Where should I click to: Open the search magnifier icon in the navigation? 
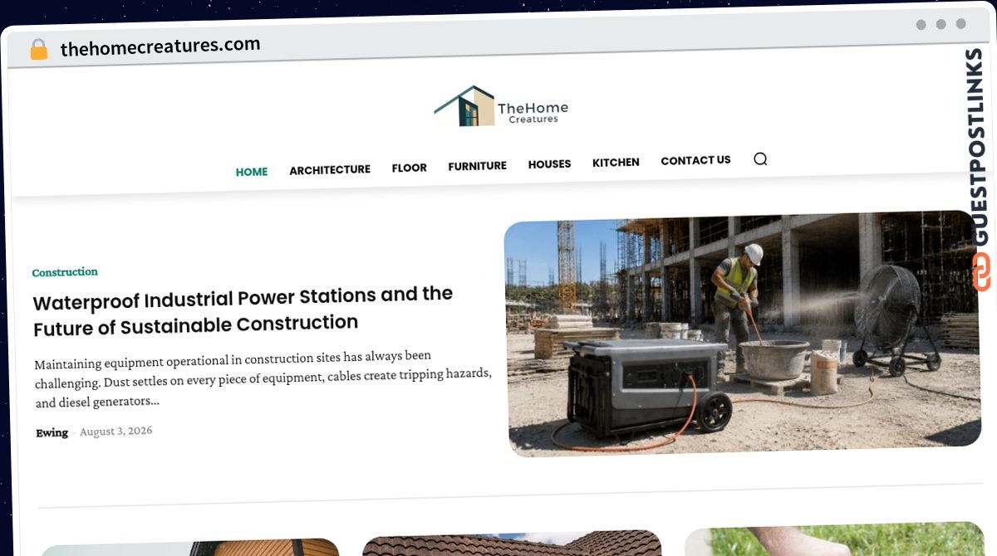pyautogui.click(x=760, y=159)
